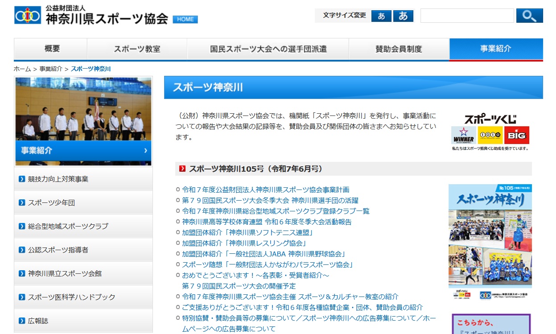
Task: Click the blue HOME badge
Action: point(185,19)
